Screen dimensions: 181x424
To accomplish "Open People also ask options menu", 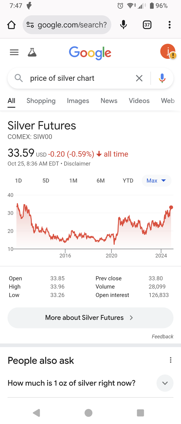I will (171, 360).
